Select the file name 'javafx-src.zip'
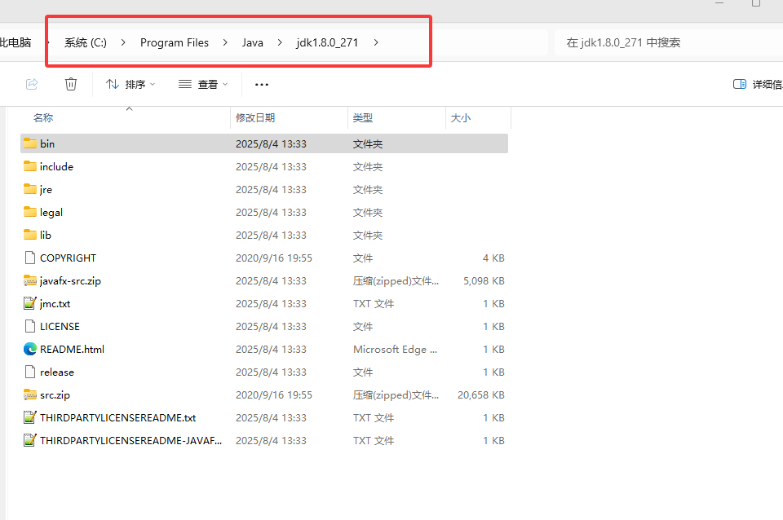The image size is (783, 520). point(70,281)
